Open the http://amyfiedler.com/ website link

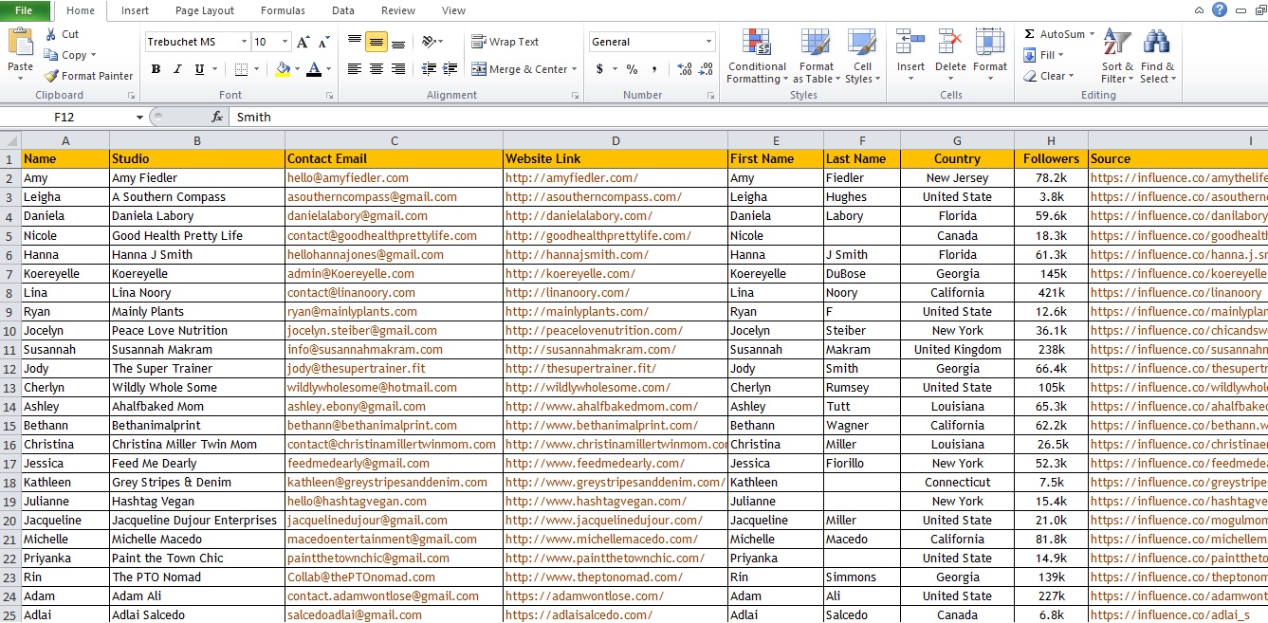tap(572, 178)
